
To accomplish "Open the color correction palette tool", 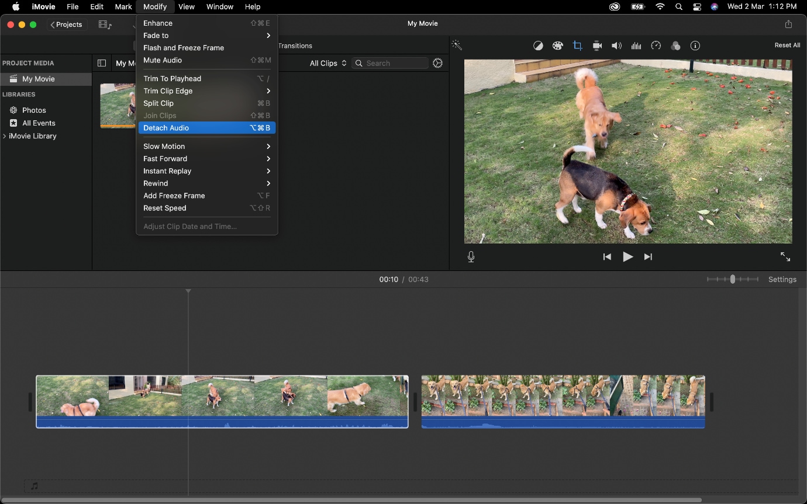I will coord(557,46).
